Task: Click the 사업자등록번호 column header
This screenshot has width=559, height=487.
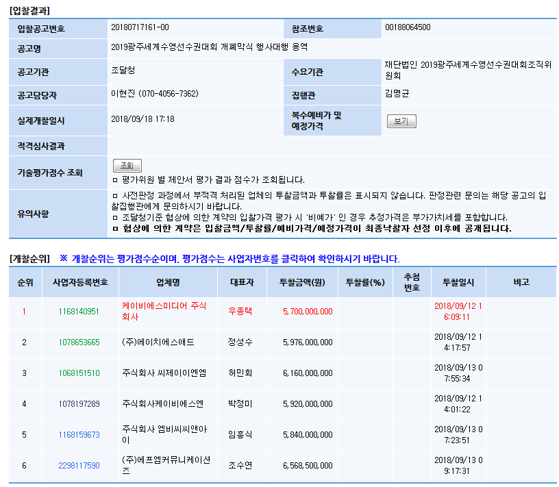Action: tap(80, 282)
